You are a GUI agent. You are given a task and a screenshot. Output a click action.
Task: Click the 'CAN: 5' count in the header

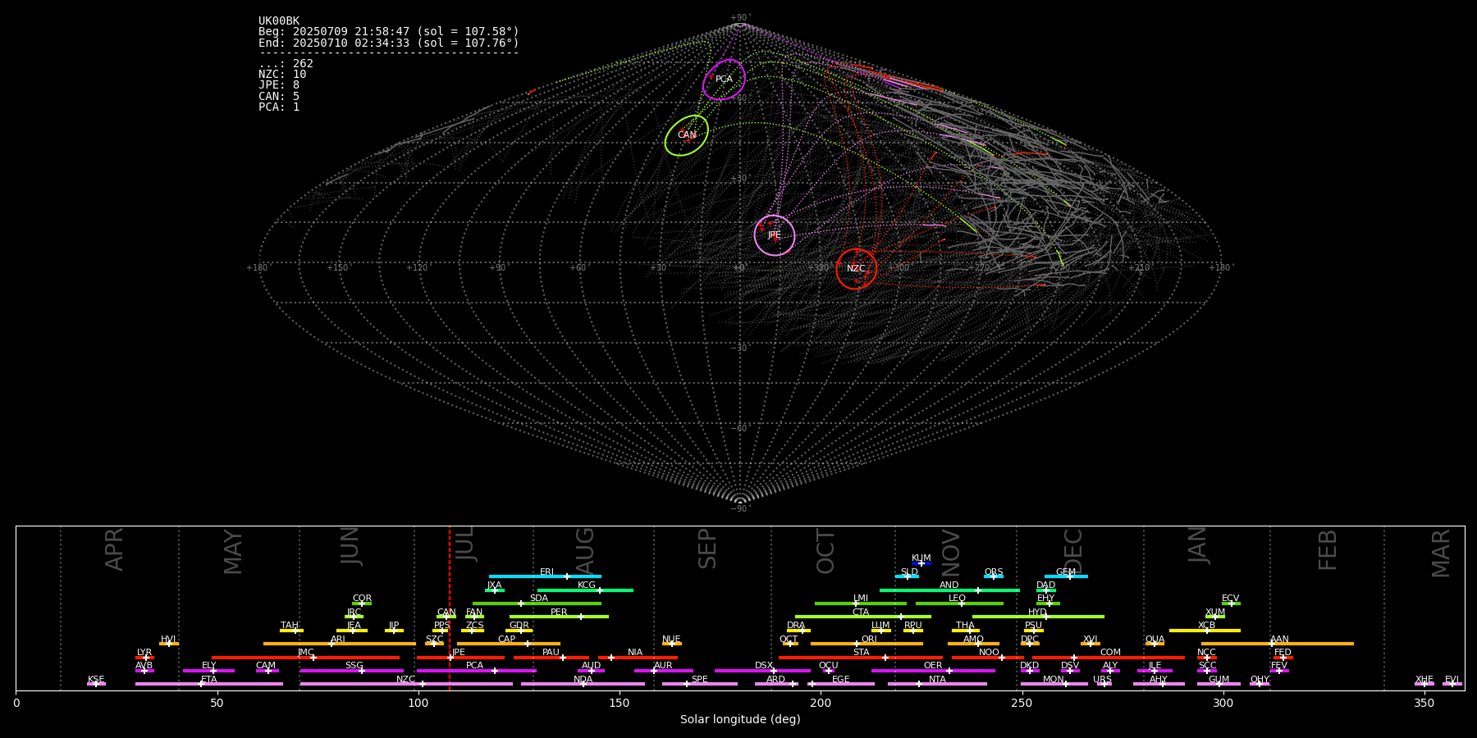(x=279, y=97)
